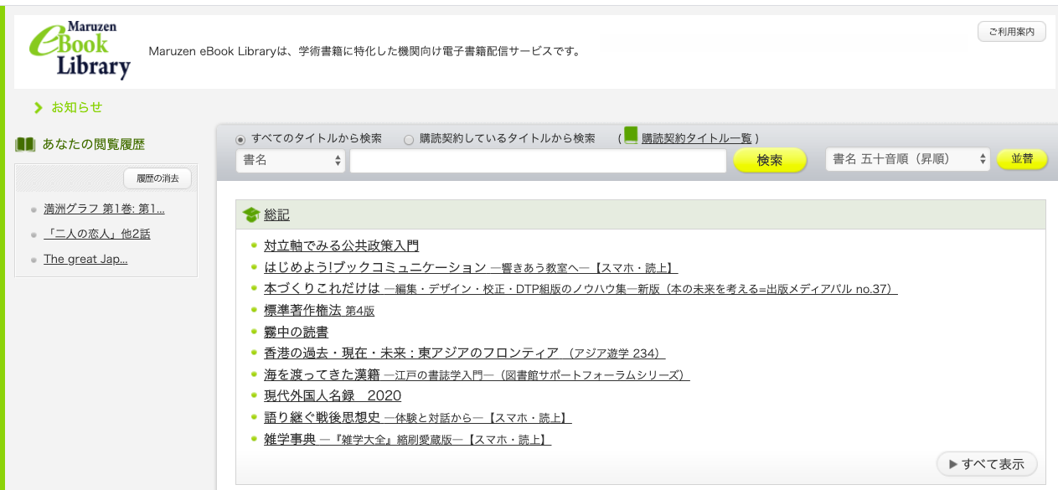The image size is (1058, 490).
Task: Click the 履歴の消去 button
Action: pos(157,178)
